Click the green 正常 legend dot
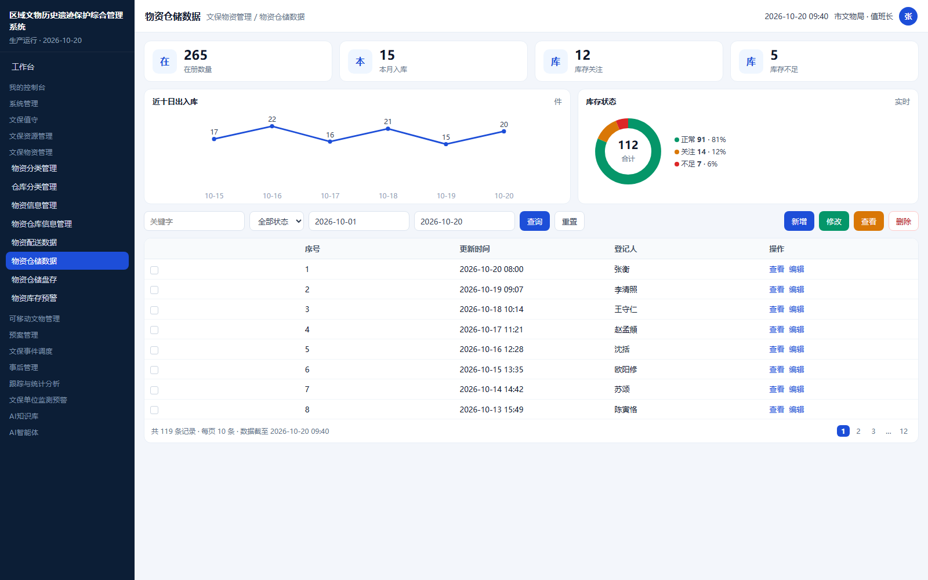The width and height of the screenshot is (928, 580). pyautogui.click(x=677, y=140)
